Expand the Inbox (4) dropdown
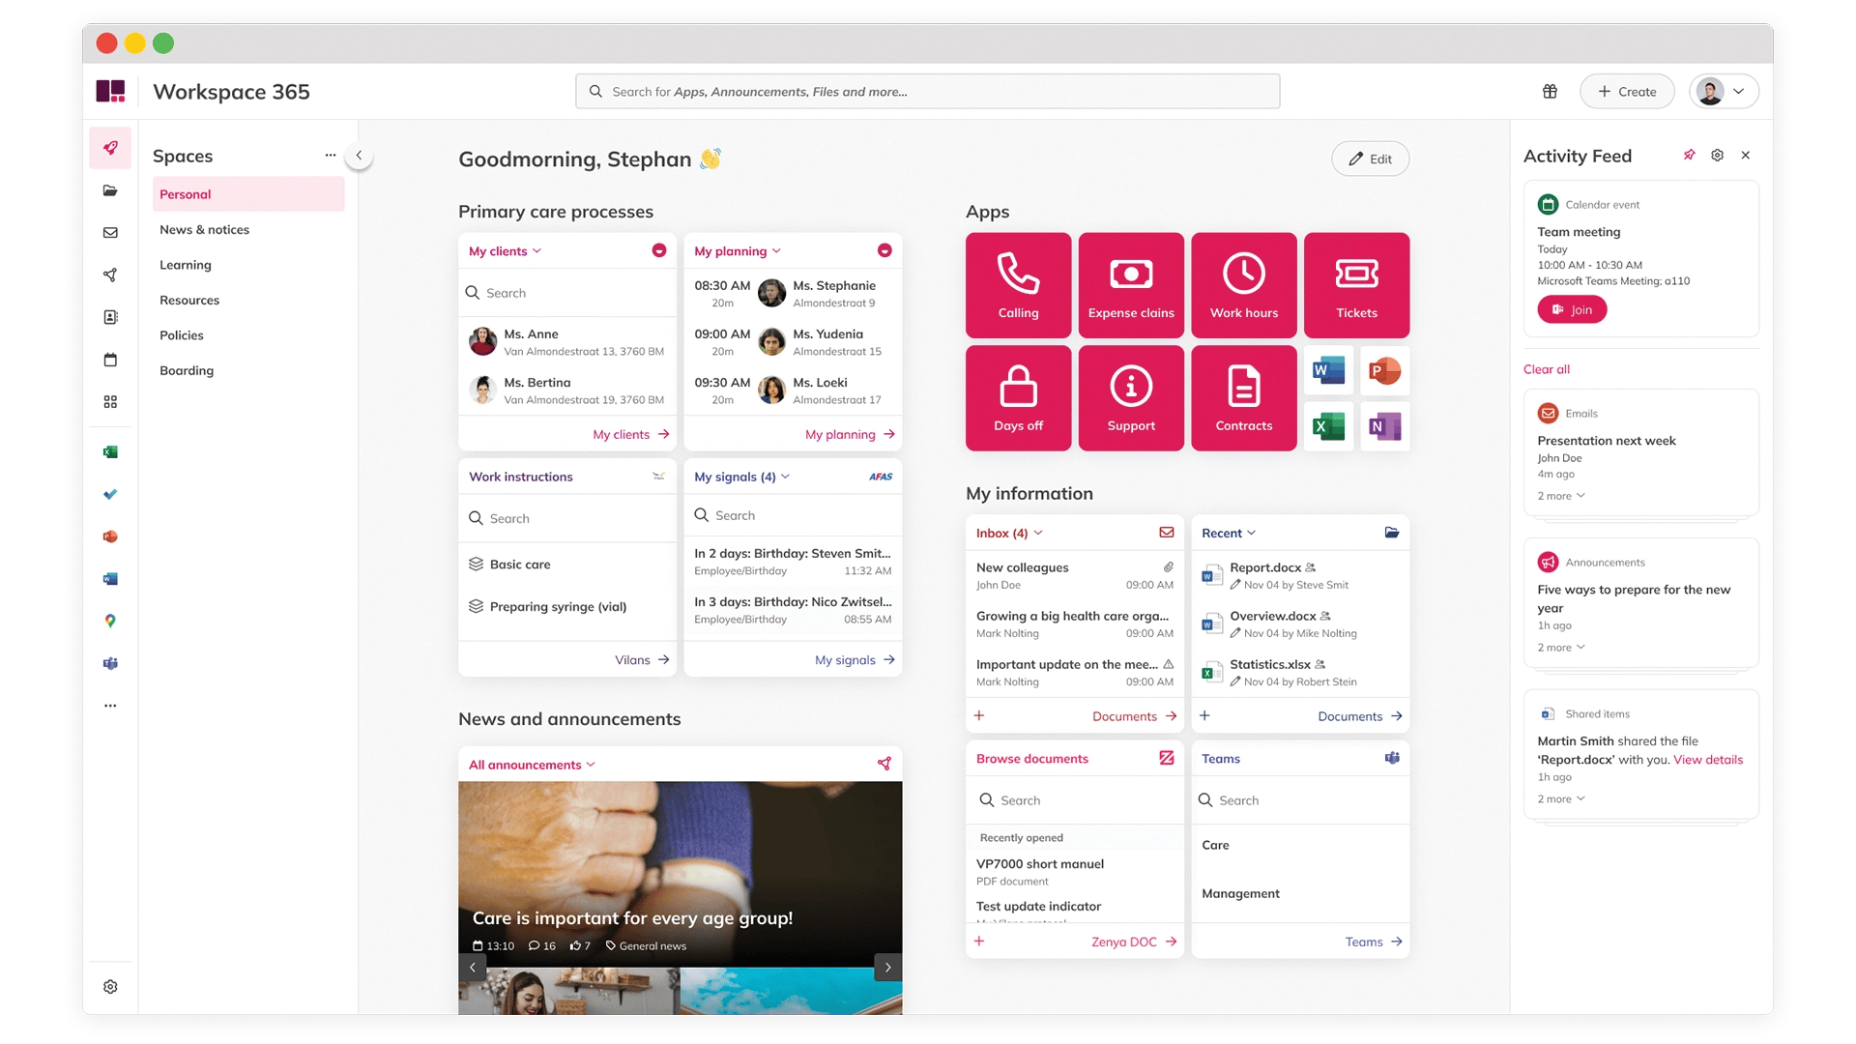The image size is (1856, 1044). [x=1009, y=534]
